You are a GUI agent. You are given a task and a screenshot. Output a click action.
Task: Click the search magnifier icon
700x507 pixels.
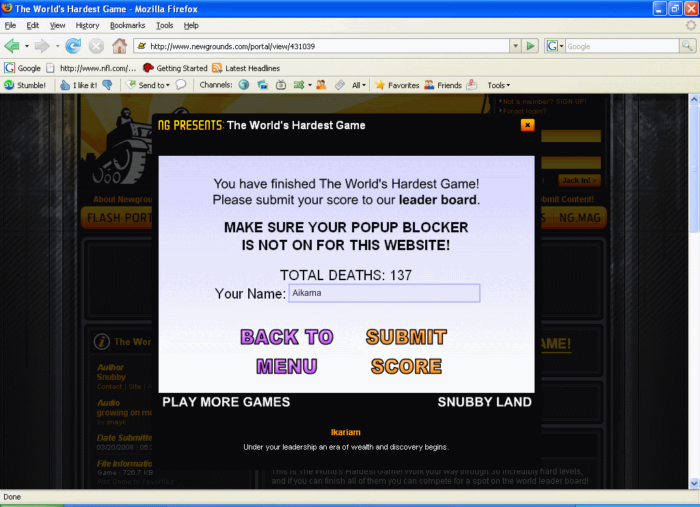pyautogui.click(x=687, y=46)
